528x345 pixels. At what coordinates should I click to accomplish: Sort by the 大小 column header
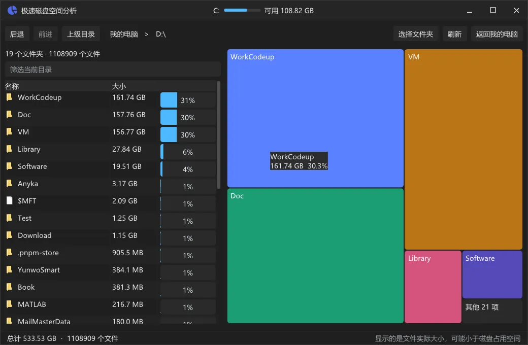coord(119,86)
